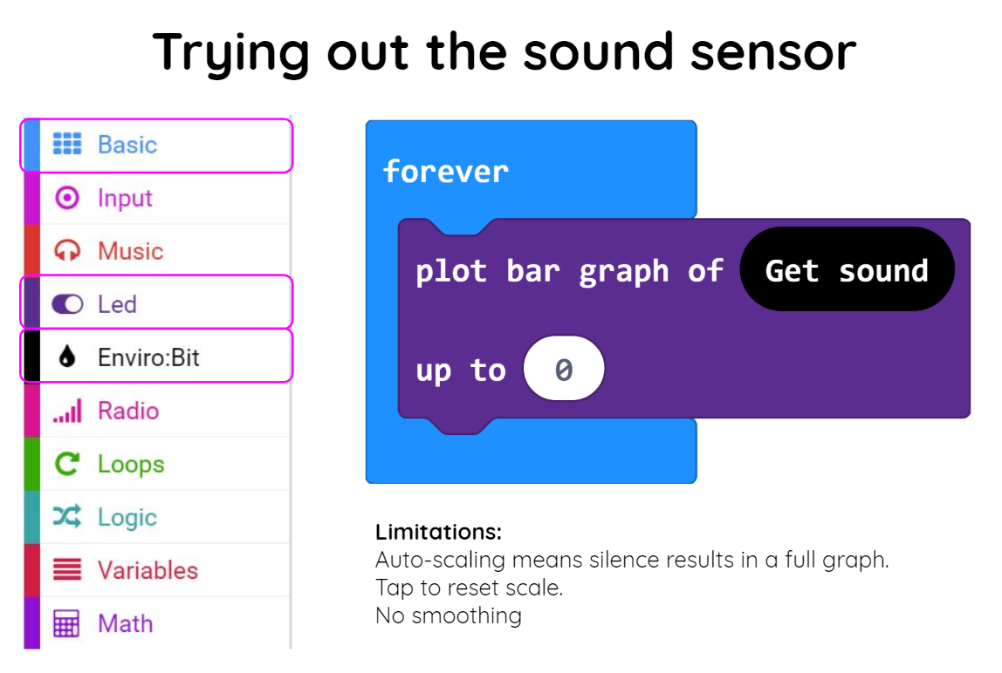Click the Loops refresh arrow icon
The image size is (1002, 673).
pyautogui.click(x=67, y=464)
